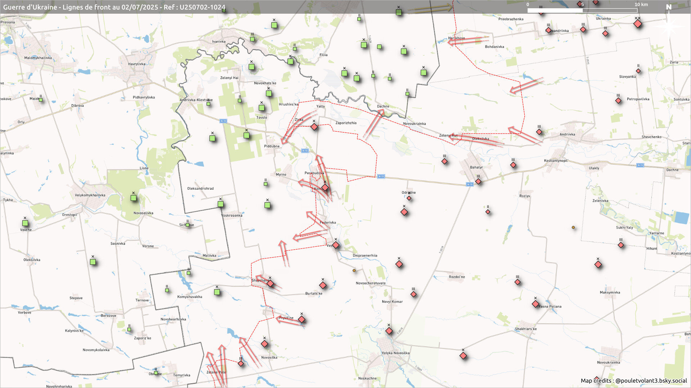Select the Novoheorhiivka label
The image size is (691, 388).
(173, 319)
